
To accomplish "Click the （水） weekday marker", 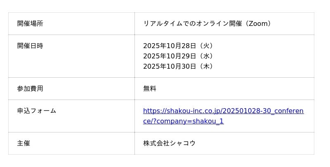I will point(206,56).
